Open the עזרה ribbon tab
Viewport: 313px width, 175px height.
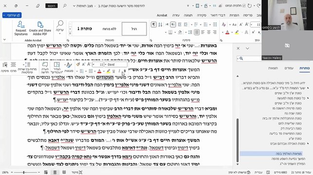tap(176, 15)
